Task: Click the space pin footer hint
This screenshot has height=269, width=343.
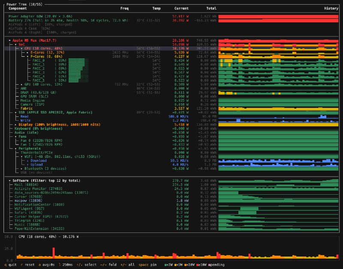Action: (x=147, y=265)
